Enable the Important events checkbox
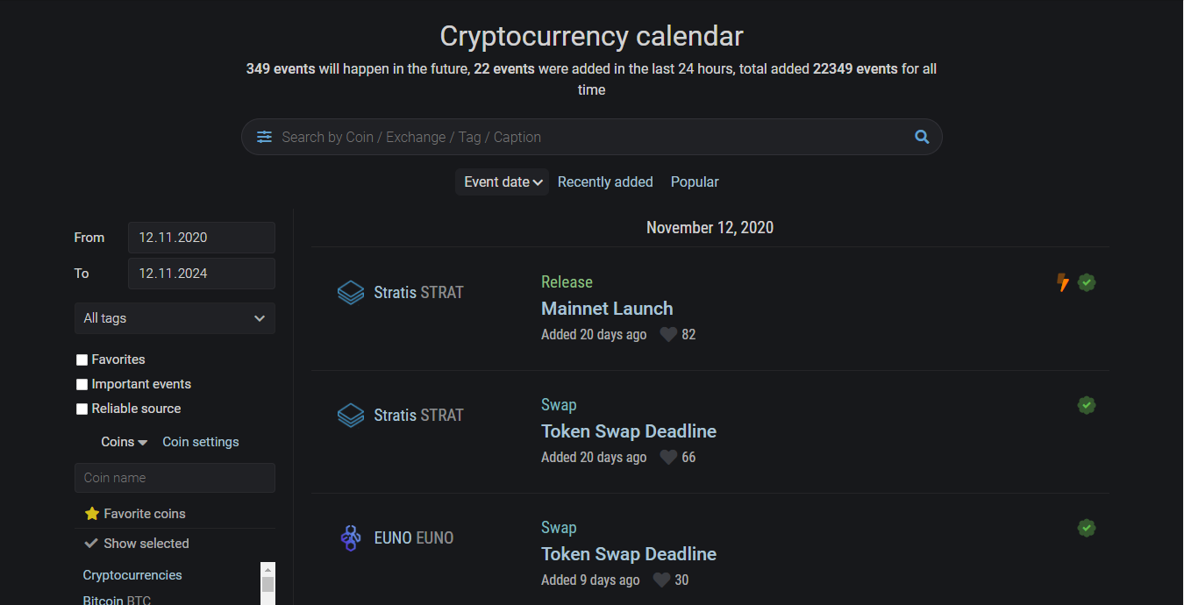 click(x=82, y=384)
